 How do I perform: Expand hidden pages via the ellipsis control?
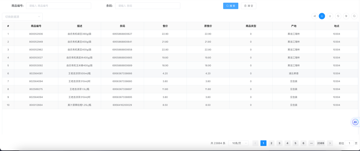[x=311, y=143]
